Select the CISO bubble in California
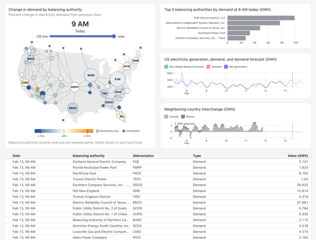Screen dimensions: 316x240 (25, 82)
